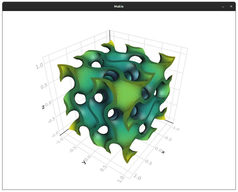Click the top back corner of the axis box
The height and width of the screenshot is (192, 238).
[x=110, y=31]
